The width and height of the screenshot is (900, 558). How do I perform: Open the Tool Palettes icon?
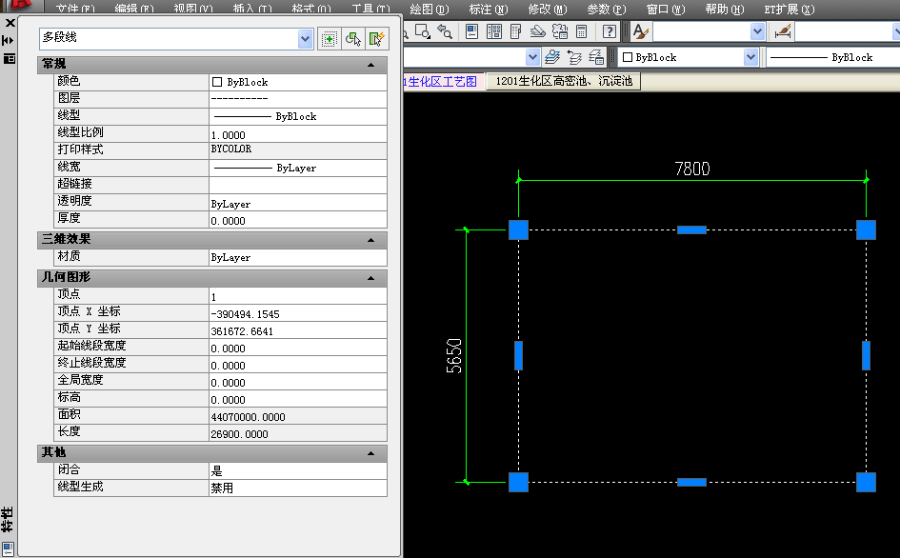[515, 31]
